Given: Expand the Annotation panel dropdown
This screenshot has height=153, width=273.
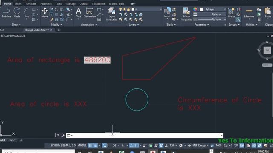Looking at the screenshot, I should 89,25.
